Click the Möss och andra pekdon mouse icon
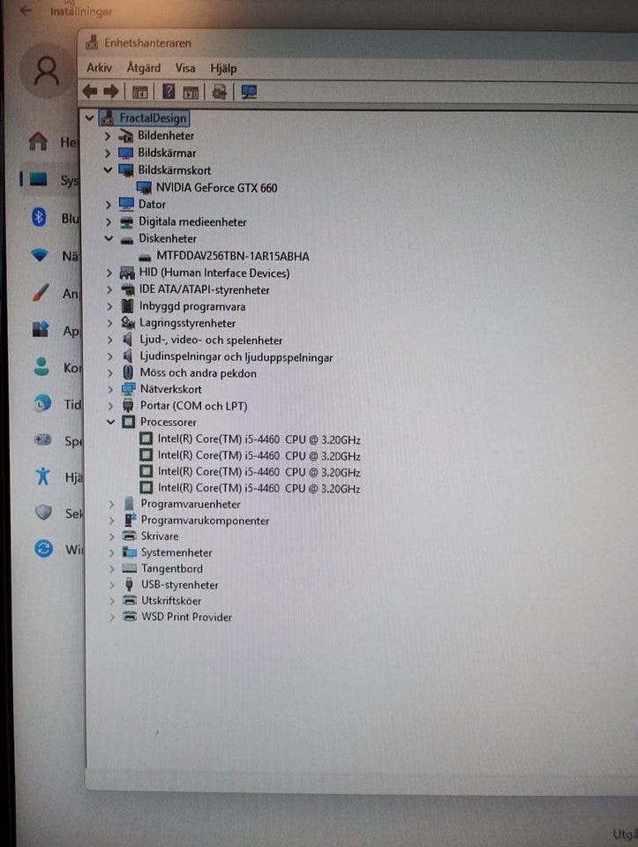Viewport: 638px width, 847px height. pos(128,372)
